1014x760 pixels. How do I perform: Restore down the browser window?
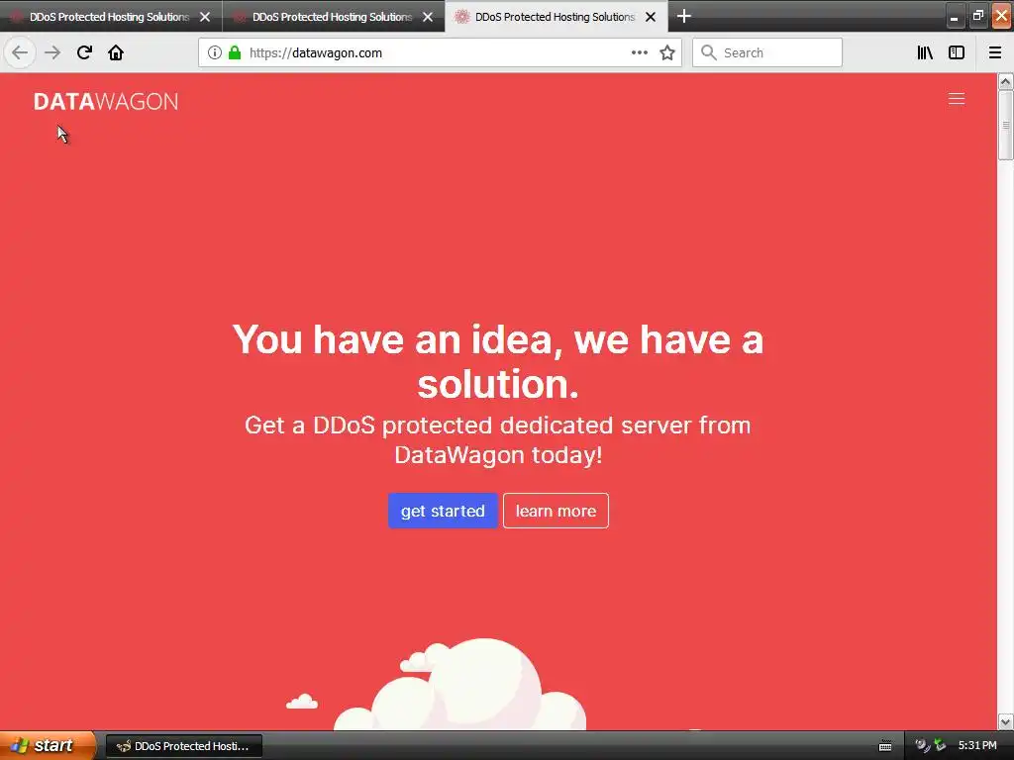[x=978, y=17]
